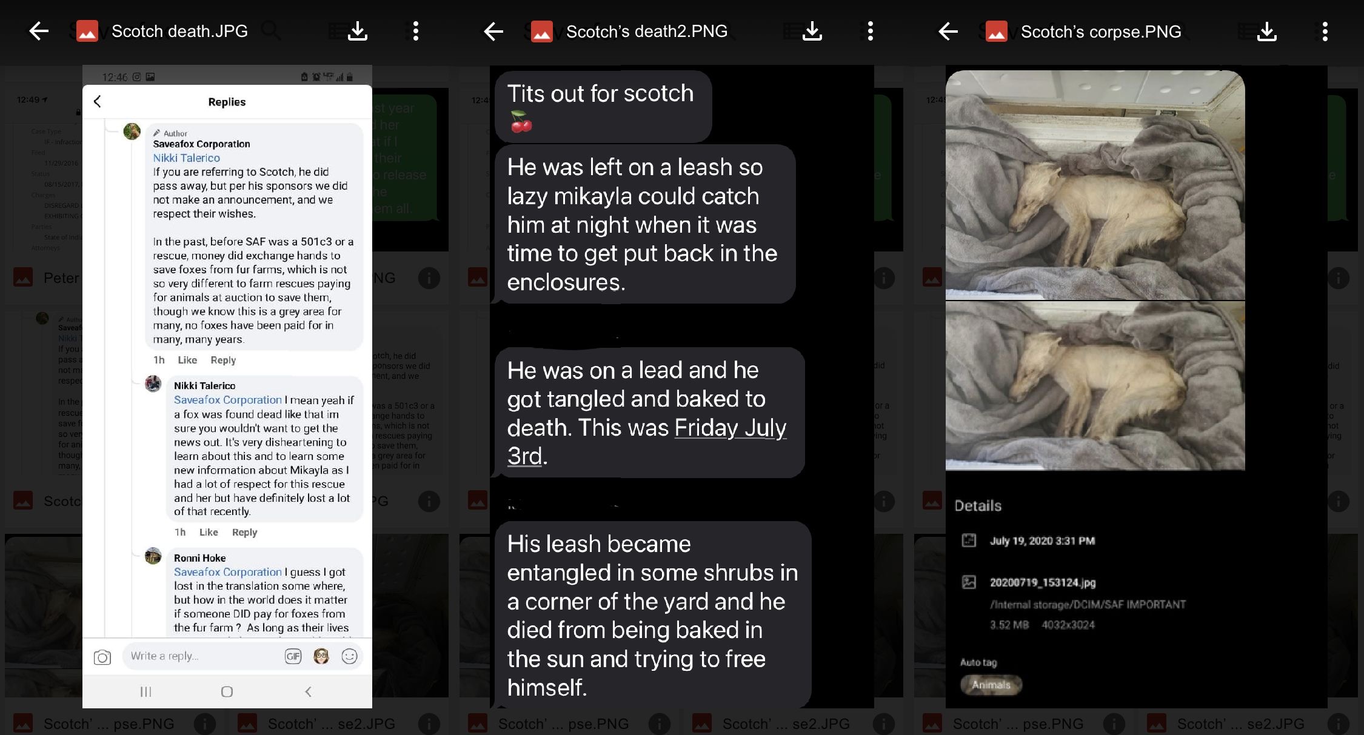1364x735 pixels.
Task: Open the upper fox photo in corpse viewer
Action: pos(1095,185)
